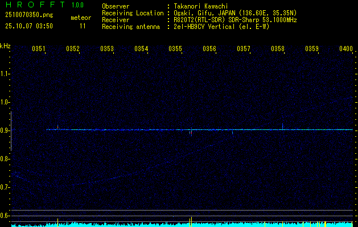Viewport: 358px width, 227px height.
Task: Click the 0357 time marker
Action: tap(244, 49)
